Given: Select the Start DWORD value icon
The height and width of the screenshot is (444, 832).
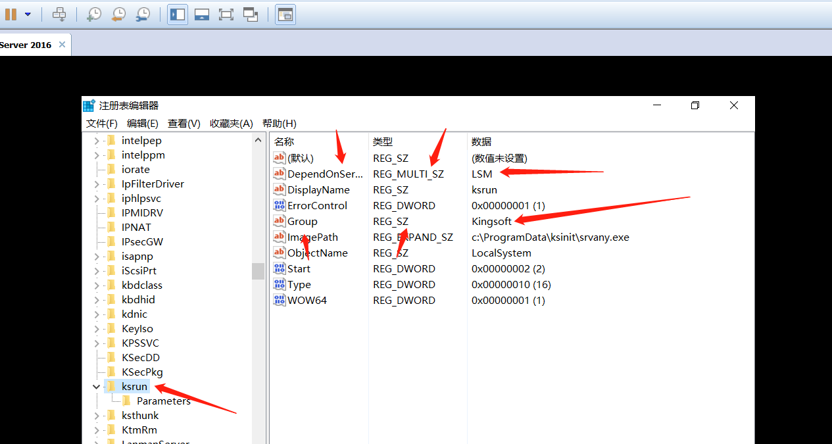Looking at the screenshot, I should [280, 268].
